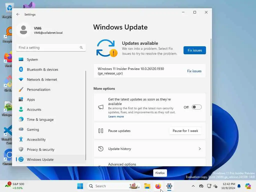256x192 pixels.
Task: Click the VM6 profile avatar
Action: [x=23, y=30]
